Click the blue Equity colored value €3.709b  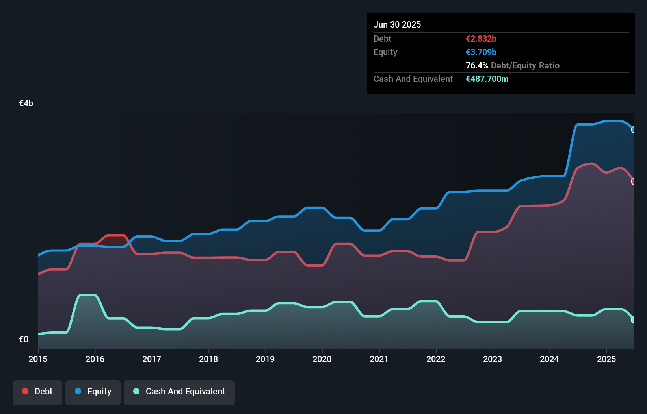click(x=481, y=52)
